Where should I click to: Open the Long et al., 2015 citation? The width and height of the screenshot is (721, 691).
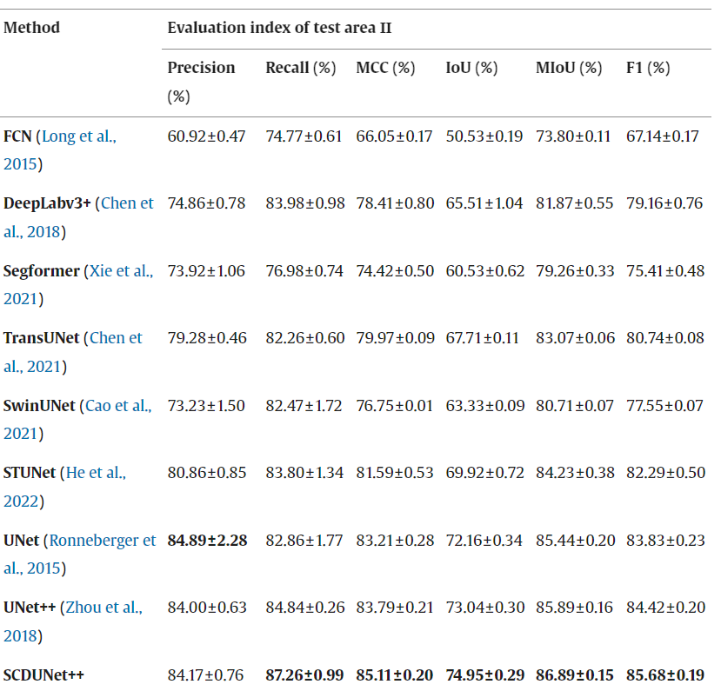pos(78,136)
